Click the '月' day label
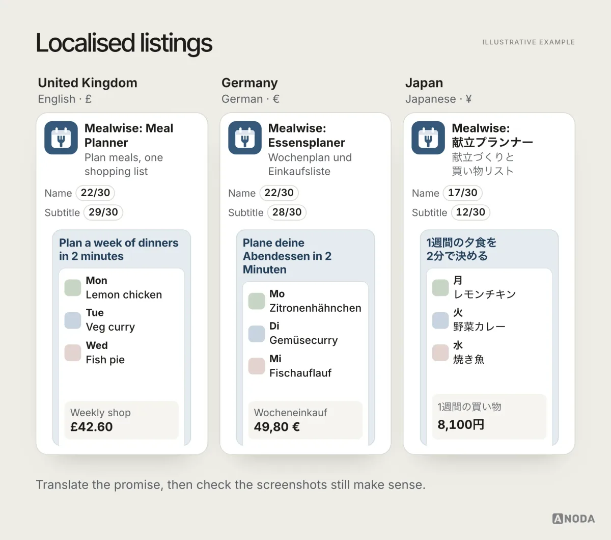The height and width of the screenshot is (540, 611). pos(458,281)
